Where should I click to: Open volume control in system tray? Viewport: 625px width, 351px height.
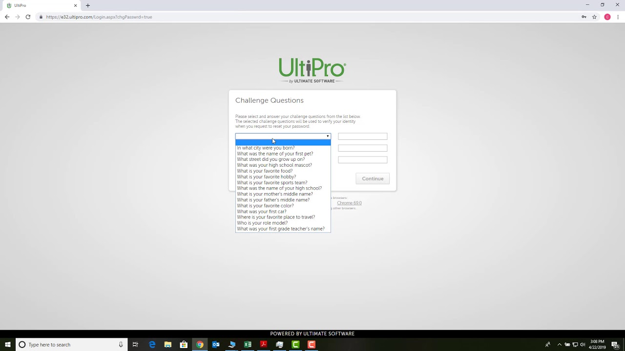583,345
